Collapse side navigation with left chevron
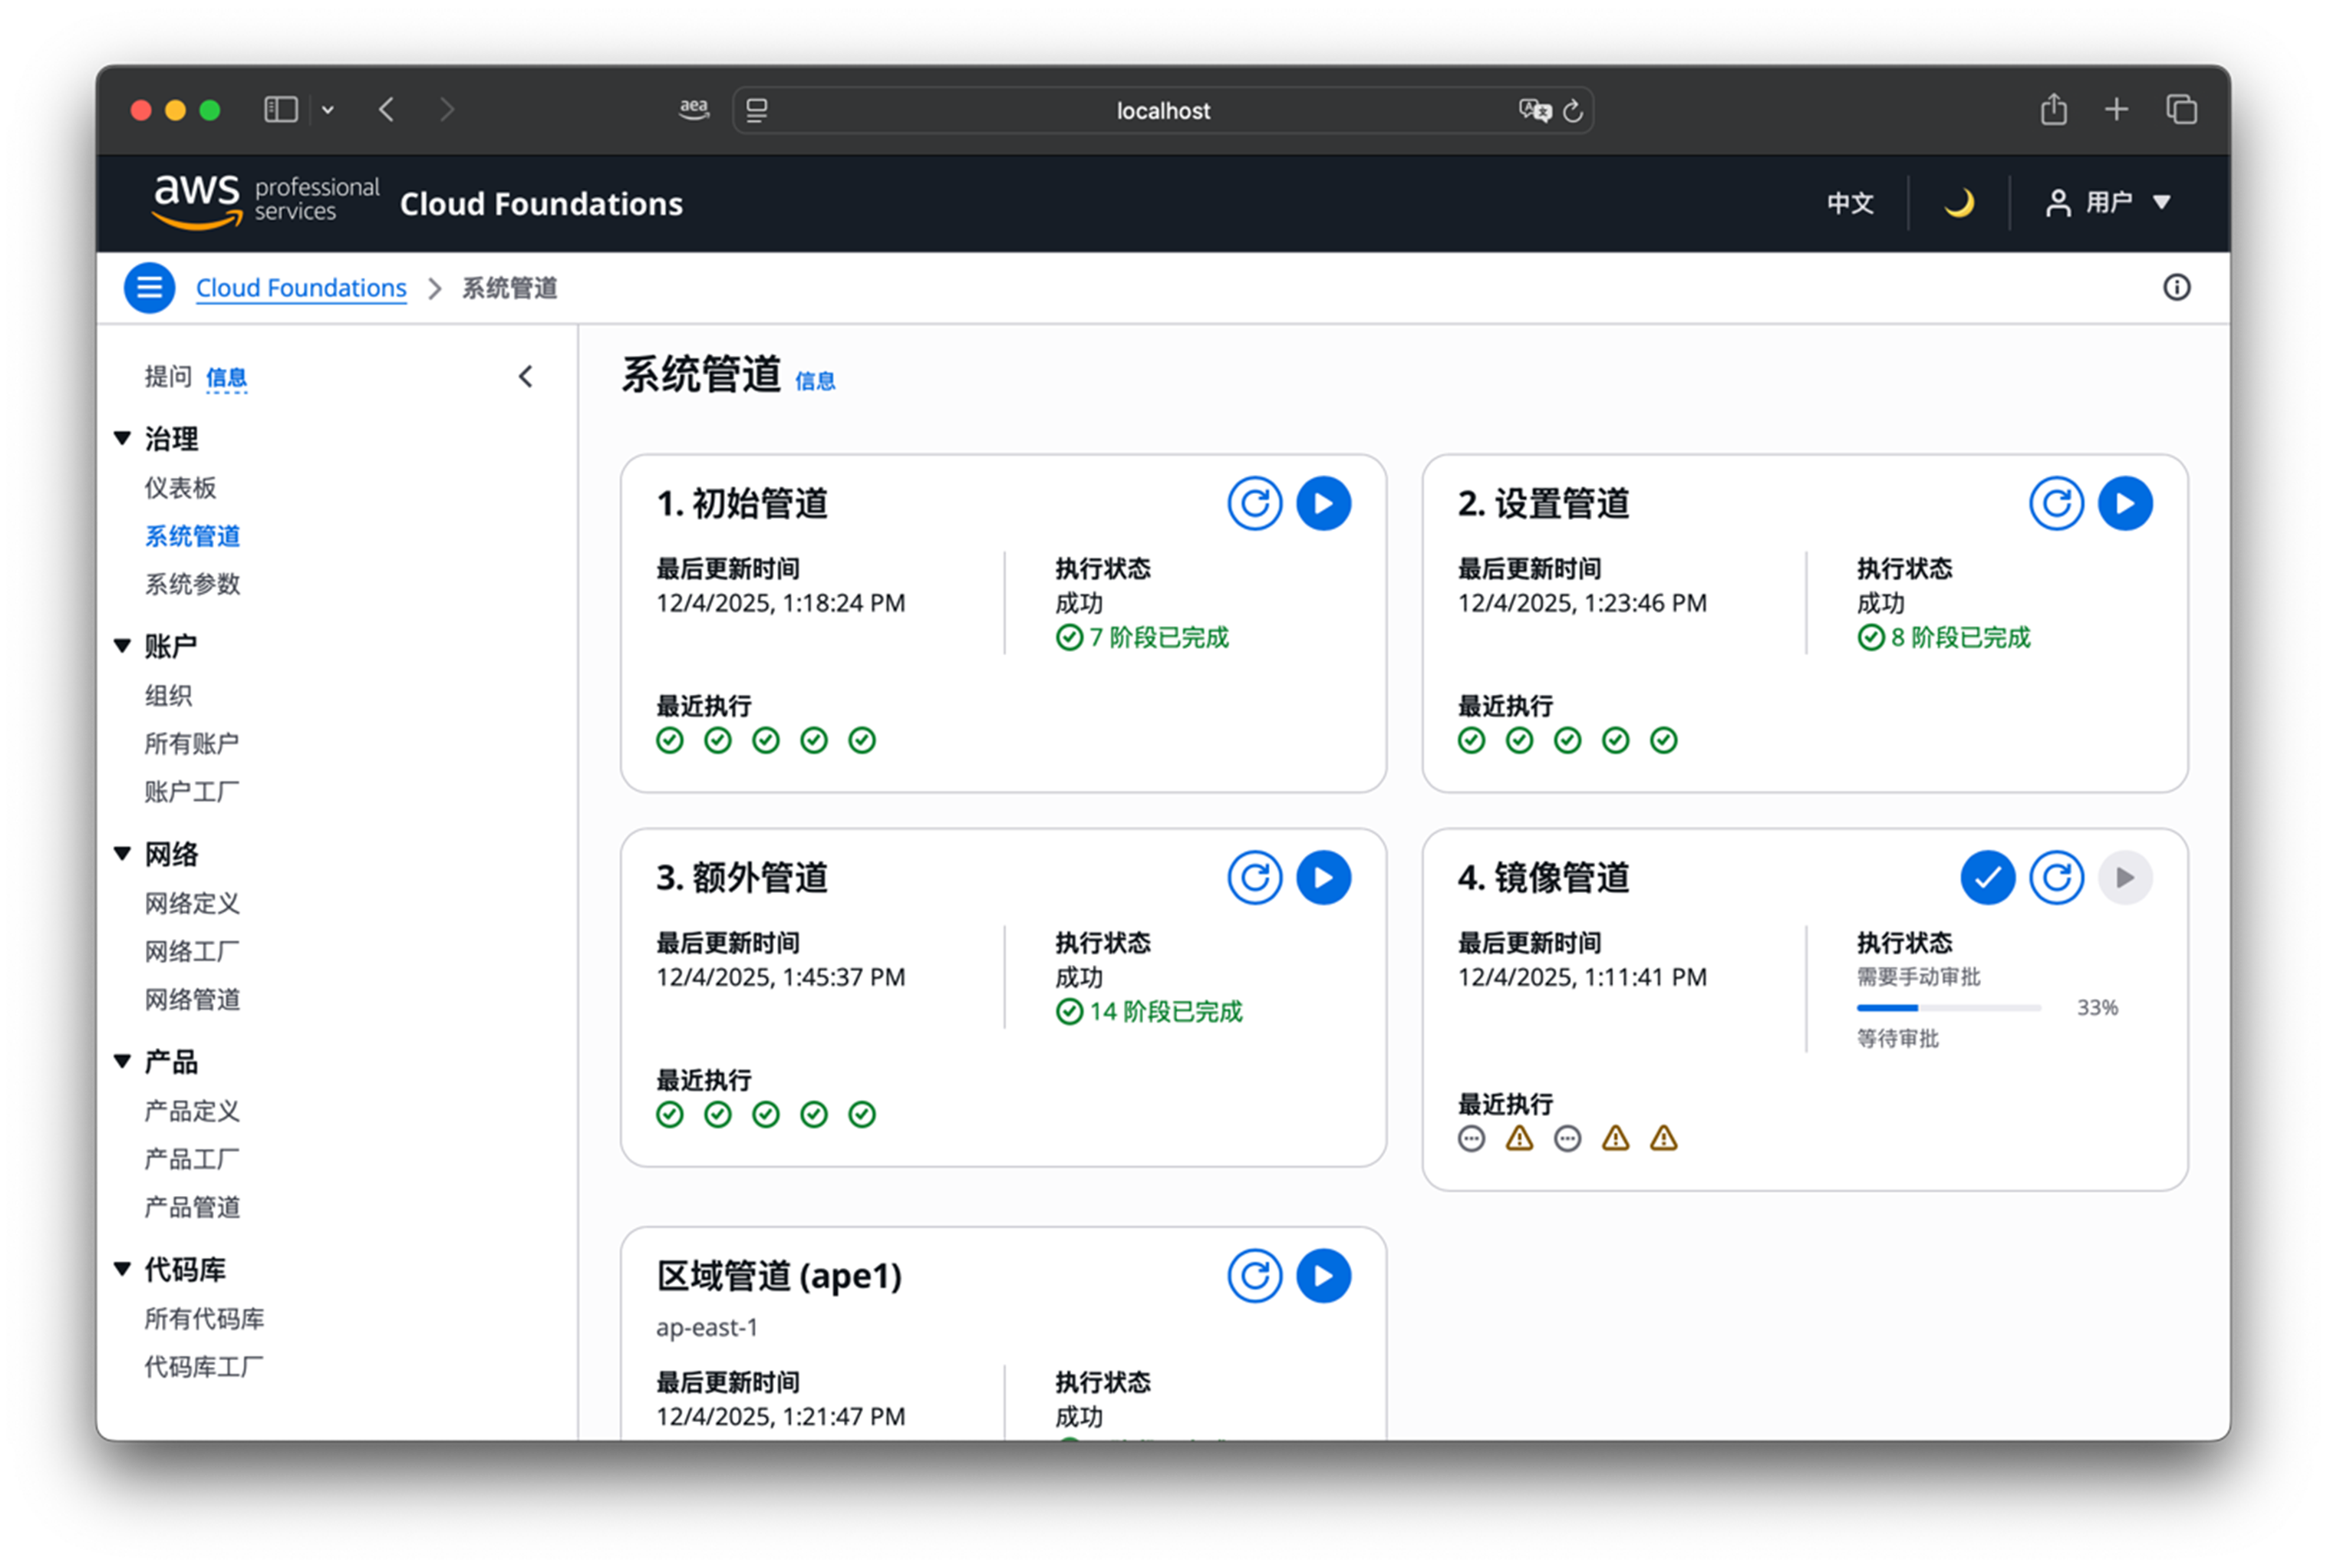Image resolution: width=2327 pixels, height=1568 pixels. (x=526, y=377)
